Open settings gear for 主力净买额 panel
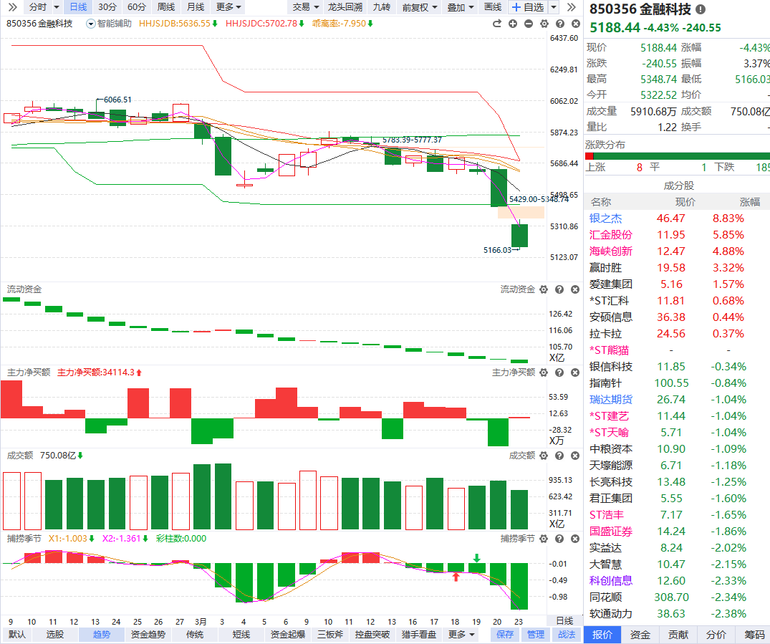The image size is (770, 644). [x=544, y=373]
